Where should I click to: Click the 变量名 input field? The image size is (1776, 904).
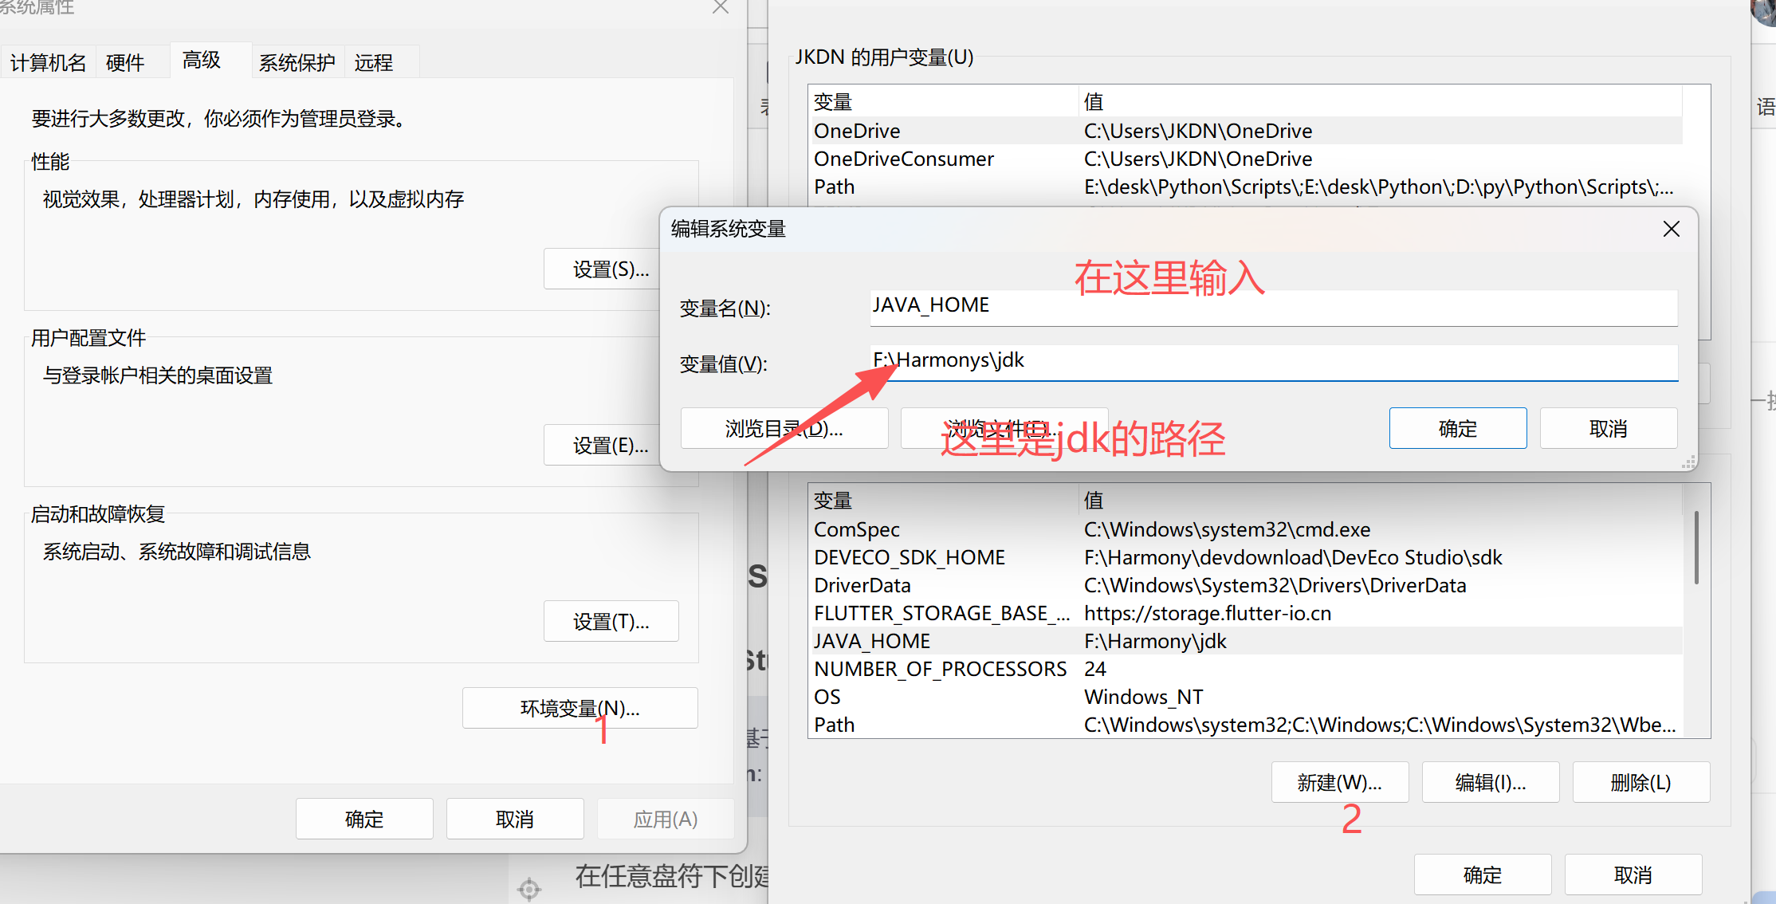click(x=1273, y=306)
